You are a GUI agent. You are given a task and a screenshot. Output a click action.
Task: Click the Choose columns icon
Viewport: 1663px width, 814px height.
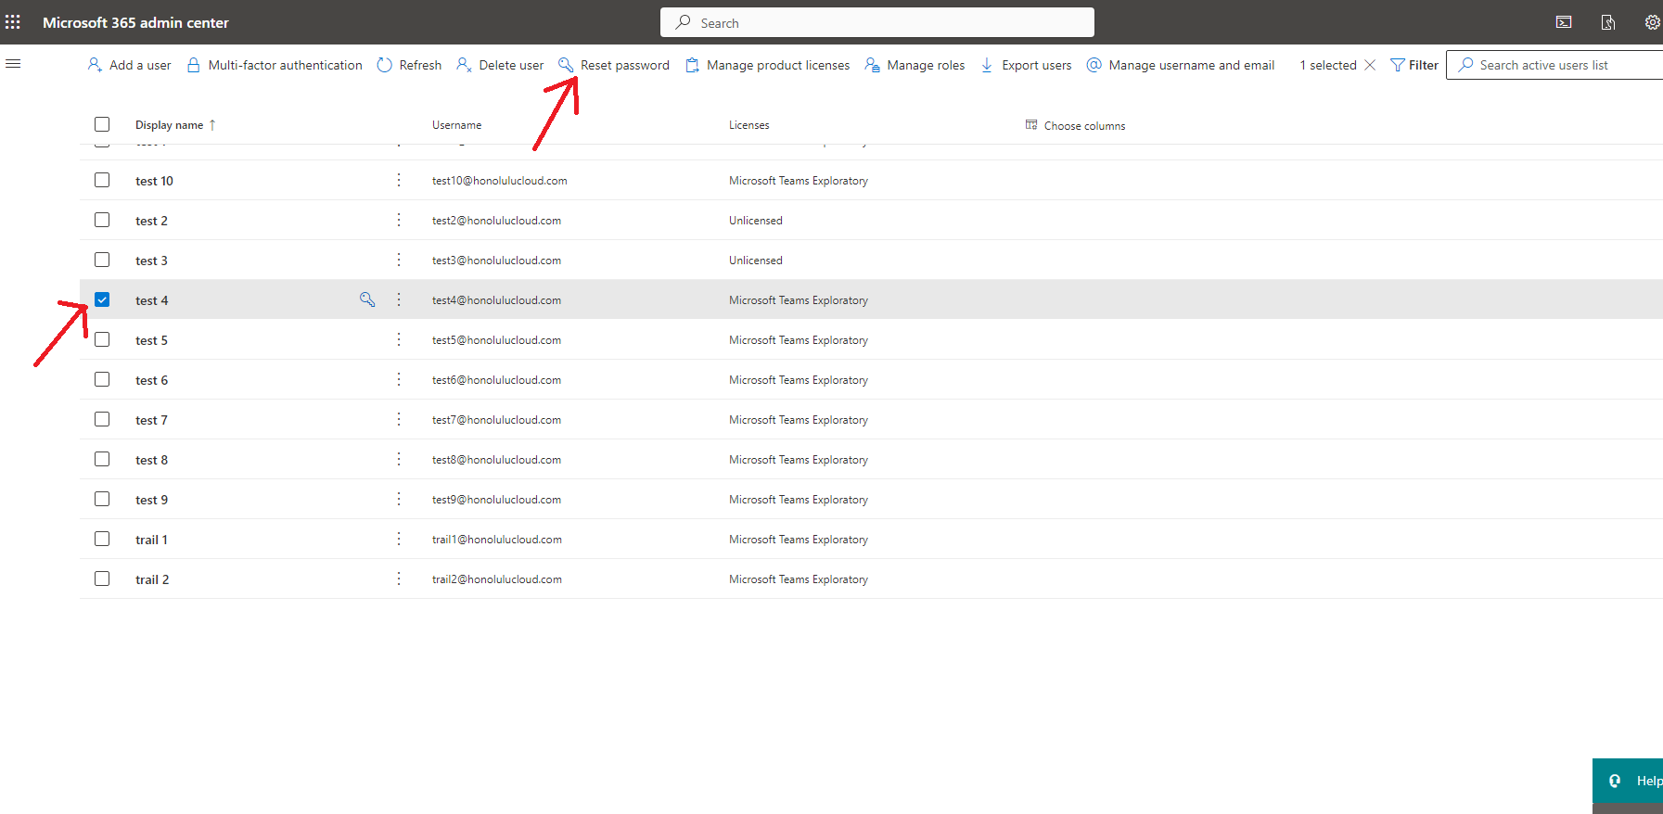[1031, 125]
